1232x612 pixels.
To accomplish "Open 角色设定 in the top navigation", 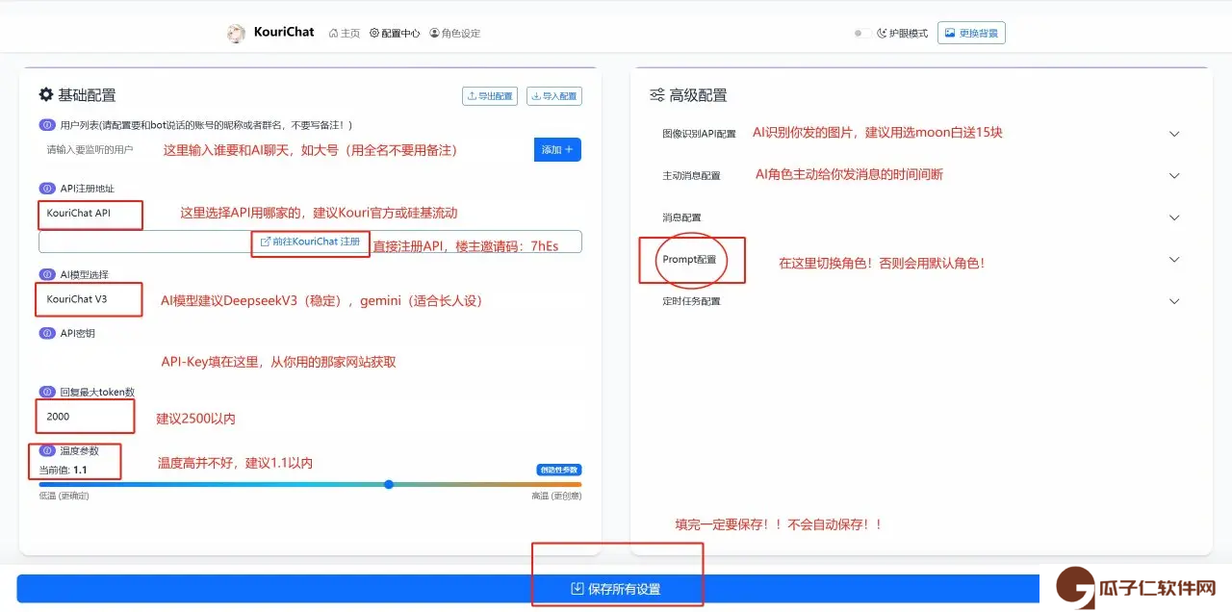I will 454,33.
